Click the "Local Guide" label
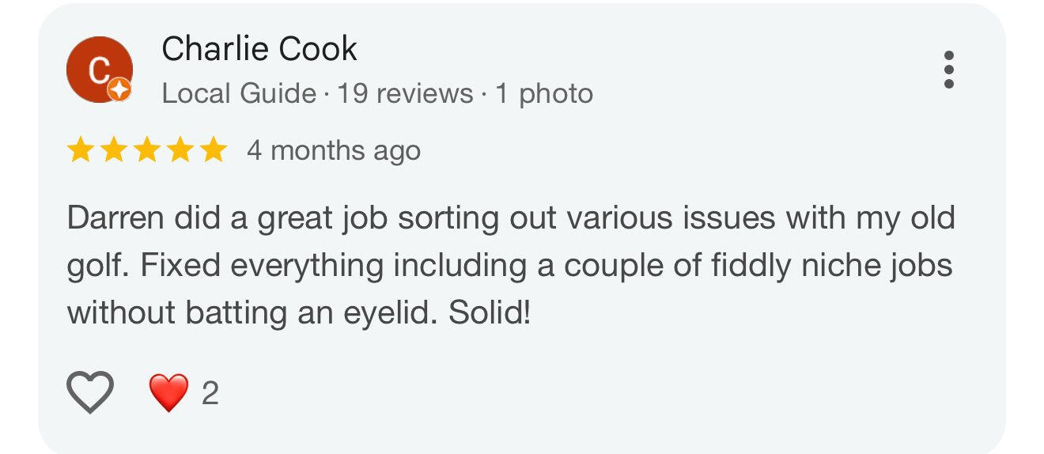1044x454 pixels. 238,93
